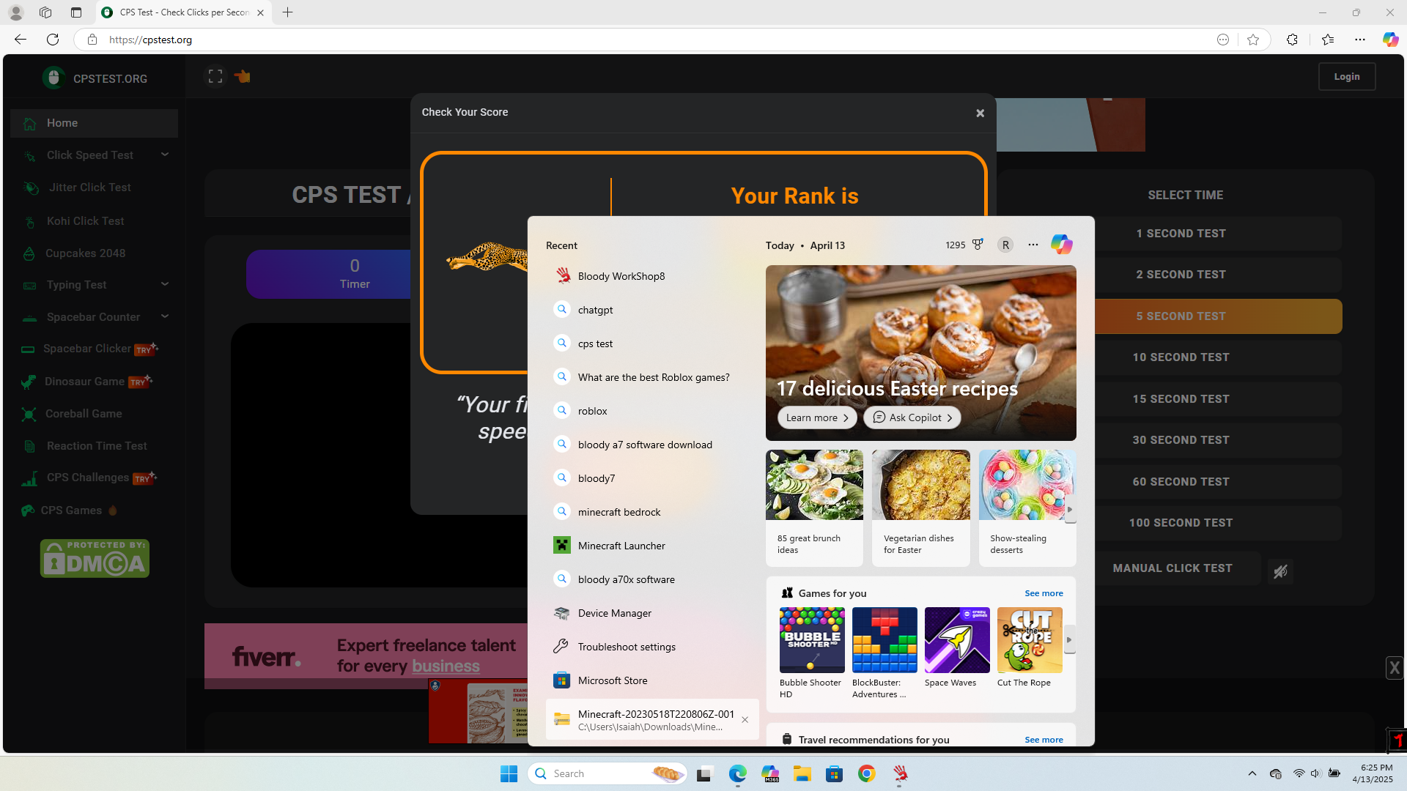Open the Copilot icon in the search panel
This screenshot has height=791, width=1407.
click(x=1061, y=245)
